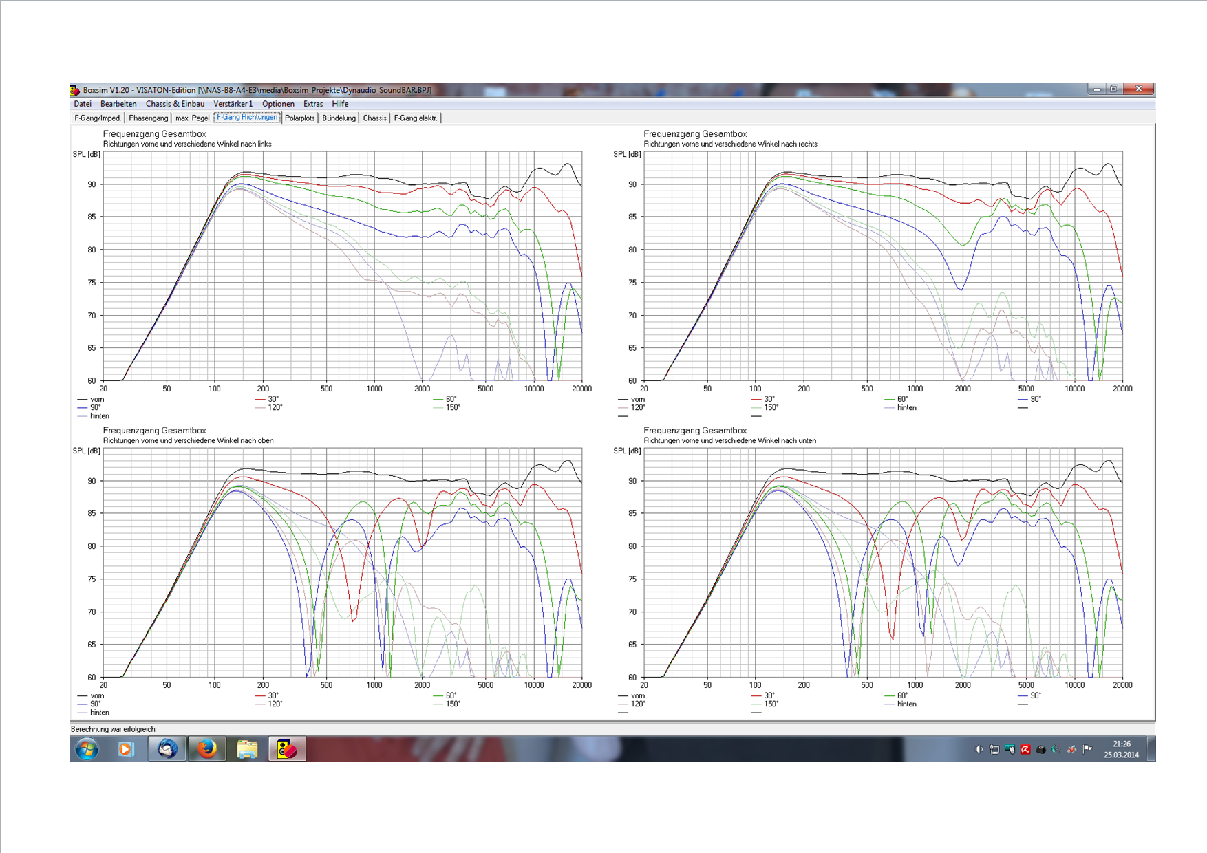Open the Optionen menu
This screenshot has height=853, width=1207.
(x=278, y=104)
